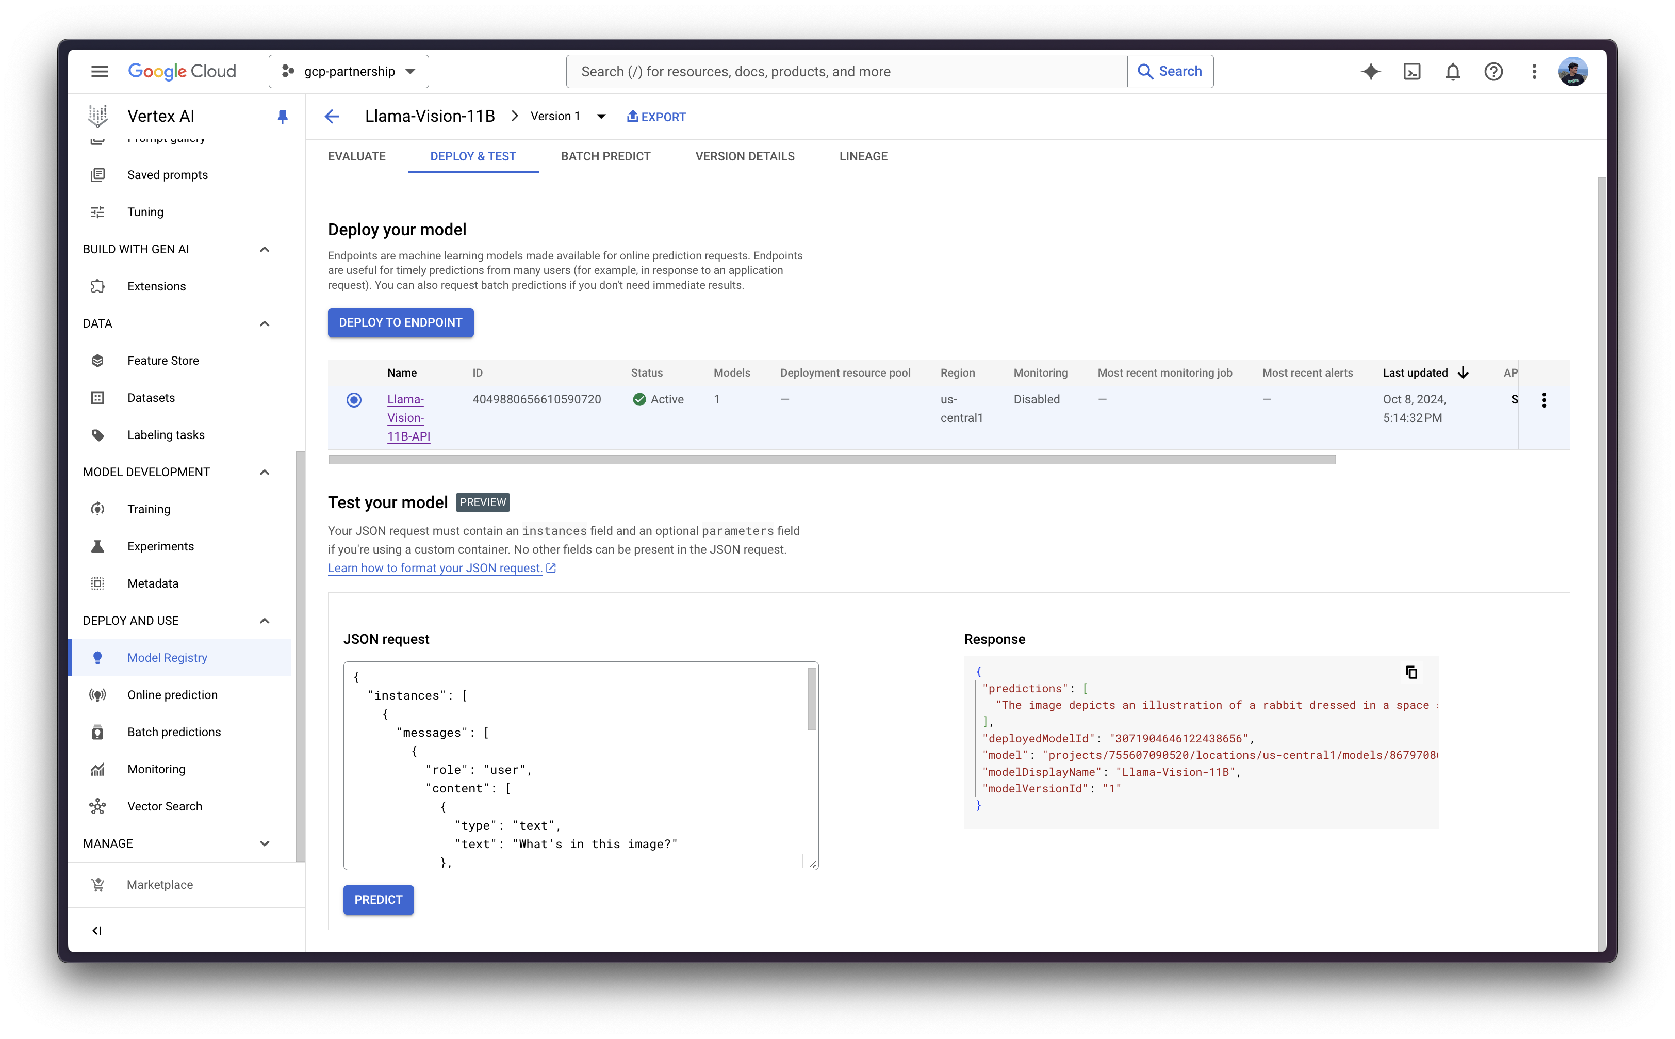The image size is (1675, 1039).
Task: Open the Gemini AI assistant sparkle icon
Action: (1370, 72)
